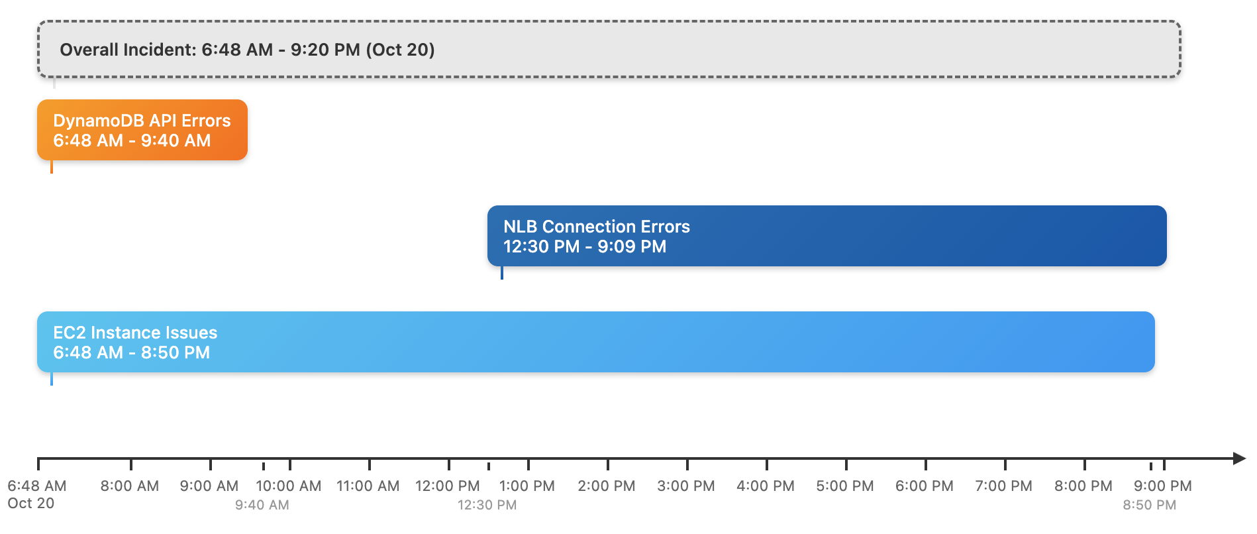Click the 8:00 PM tick label

[x=1083, y=486]
